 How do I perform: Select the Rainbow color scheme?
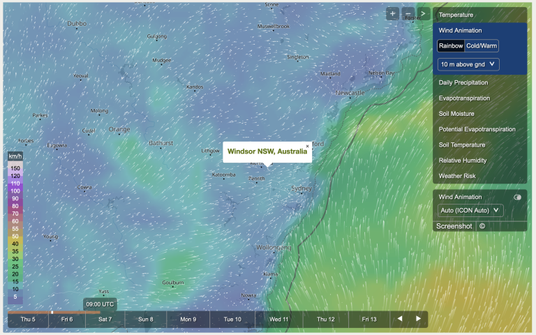point(451,46)
